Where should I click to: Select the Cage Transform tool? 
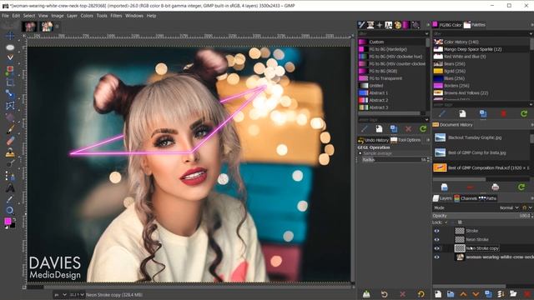click(x=10, y=105)
